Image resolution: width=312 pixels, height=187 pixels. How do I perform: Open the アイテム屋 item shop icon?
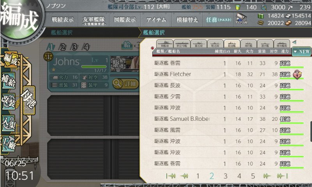241,19
